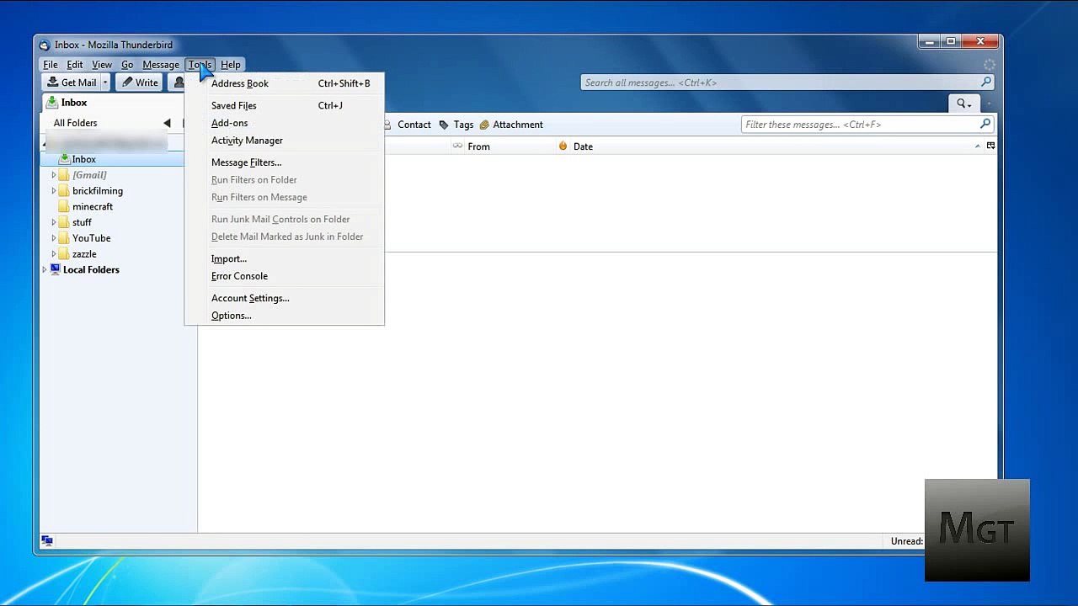The image size is (1078, 606).
Task: Click the Get Mail button
Action: pos(71,82)
